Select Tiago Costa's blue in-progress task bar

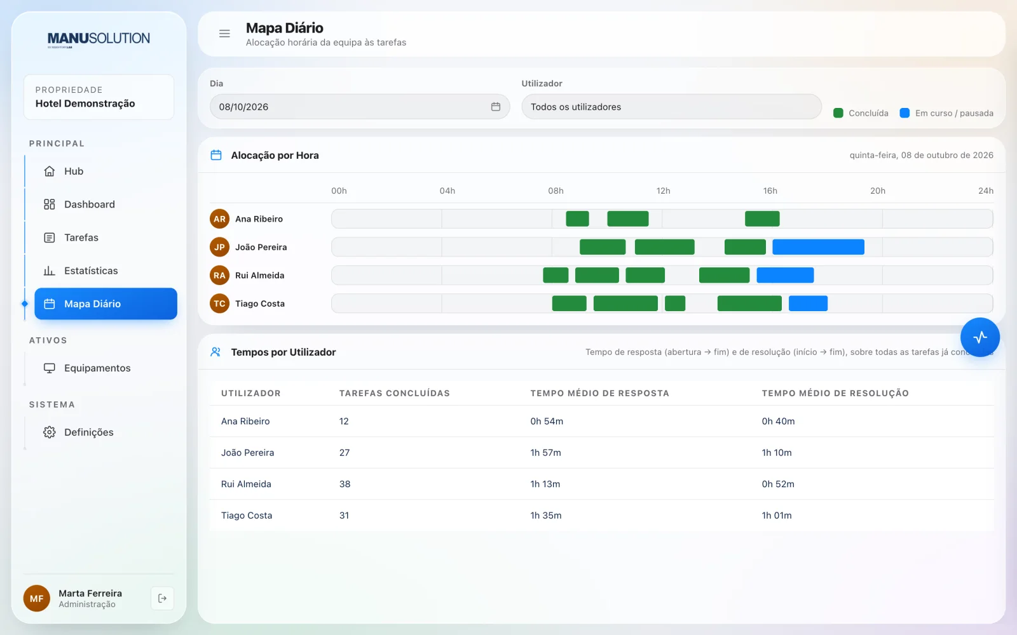808,304
